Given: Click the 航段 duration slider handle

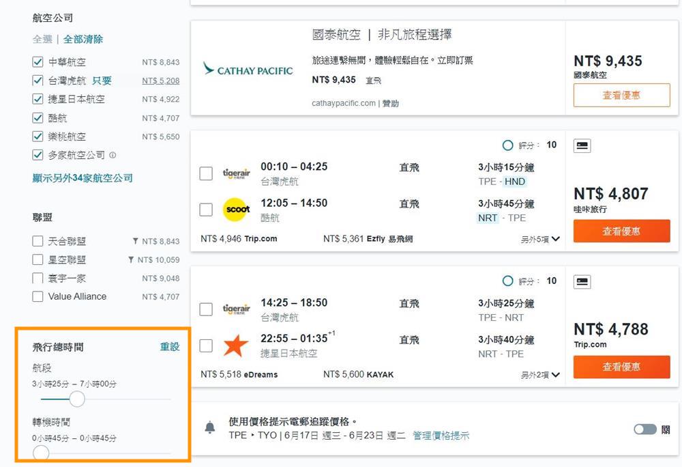Looking at the screenshot, I should 77,399.
